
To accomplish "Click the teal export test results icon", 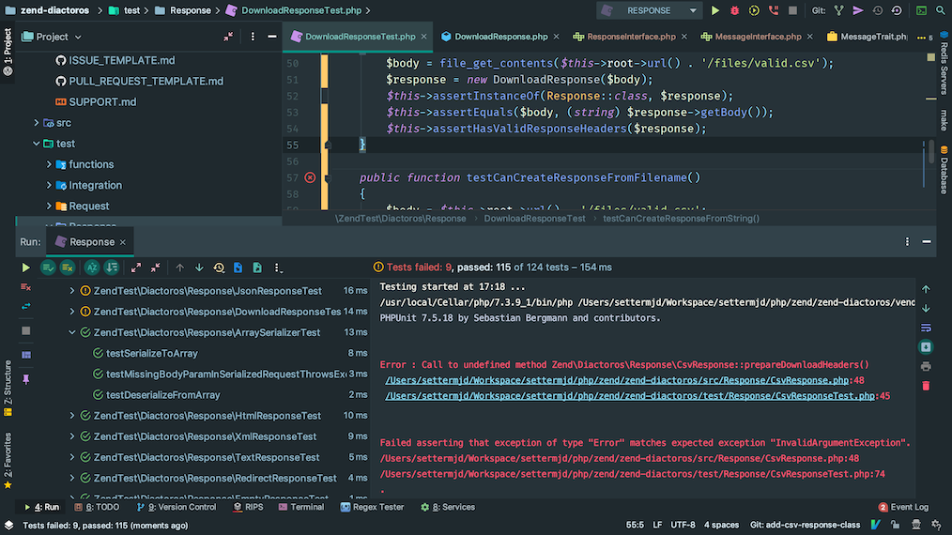I will [x=257, y=267].
